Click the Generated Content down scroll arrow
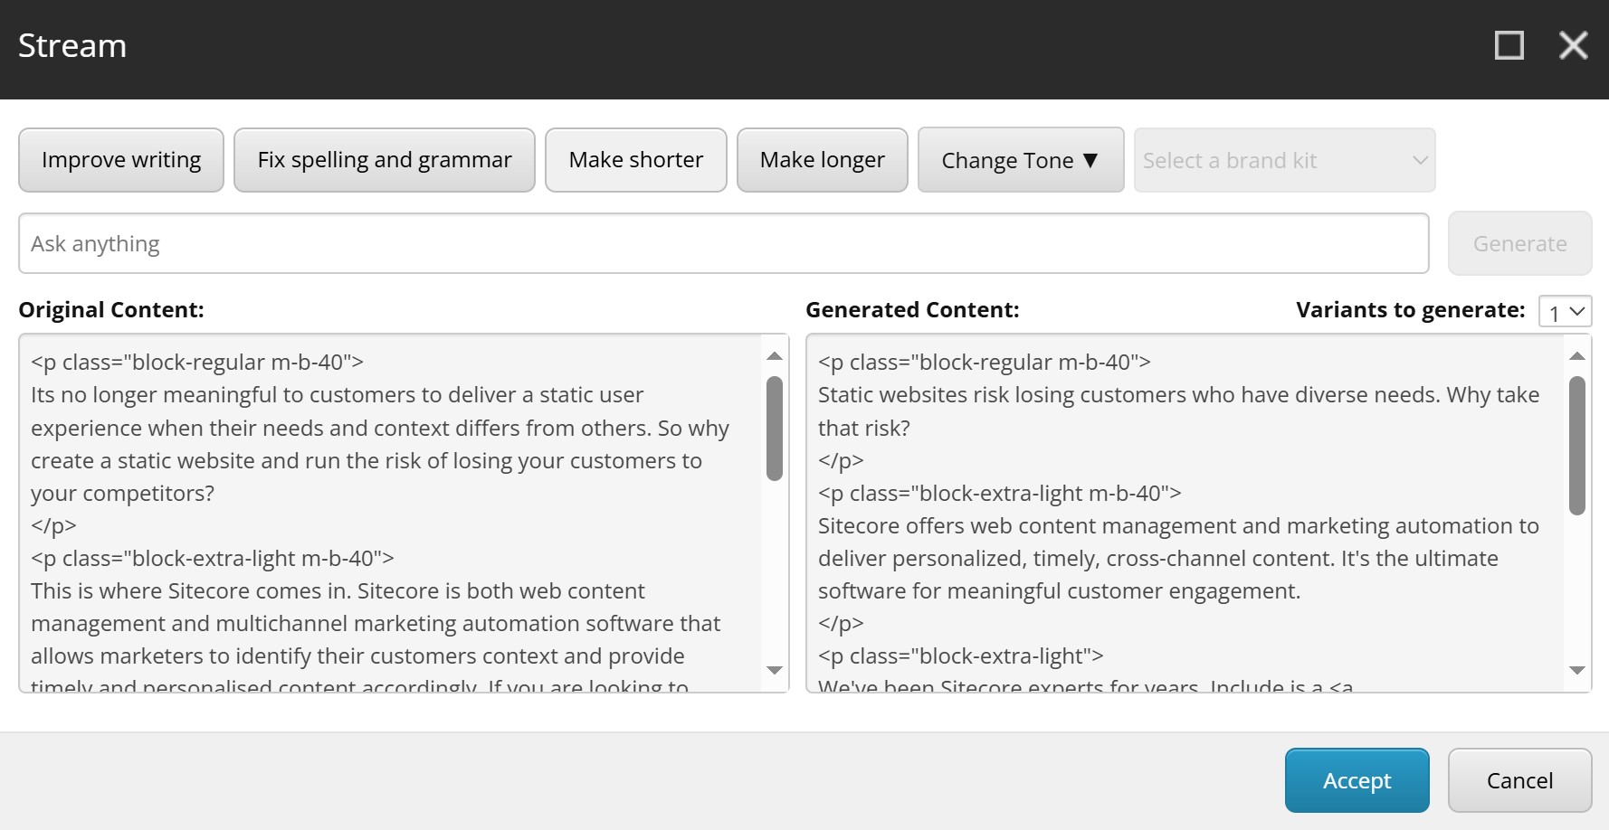1609x830 pixels. click(1576, 672)
